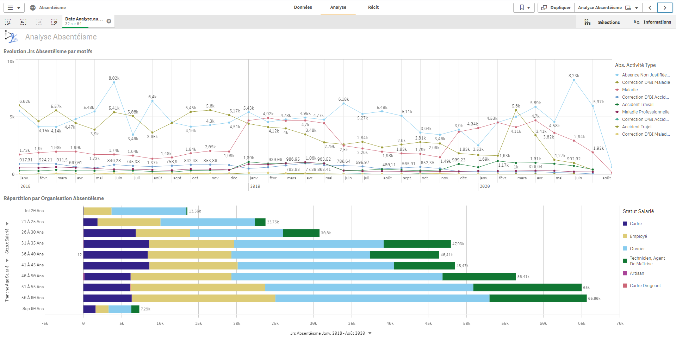676x340 pixels.
Task: Open the Absentéisme app options icon
Action: point(33,7)
